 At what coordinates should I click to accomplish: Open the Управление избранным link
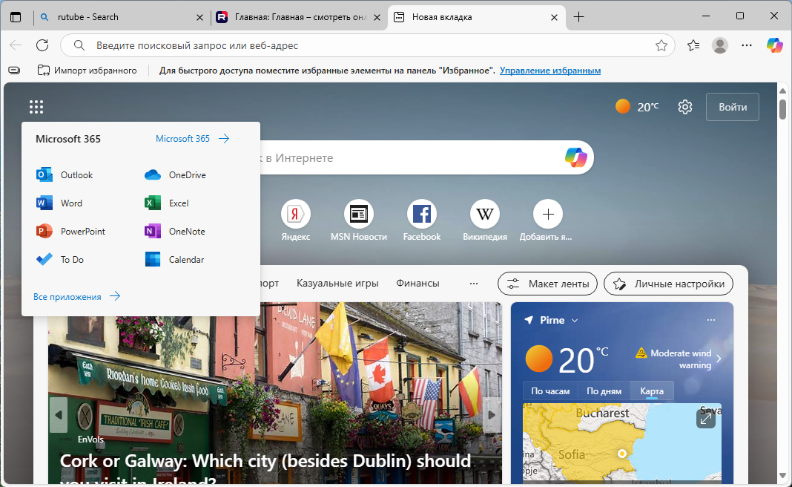point(552,70)
